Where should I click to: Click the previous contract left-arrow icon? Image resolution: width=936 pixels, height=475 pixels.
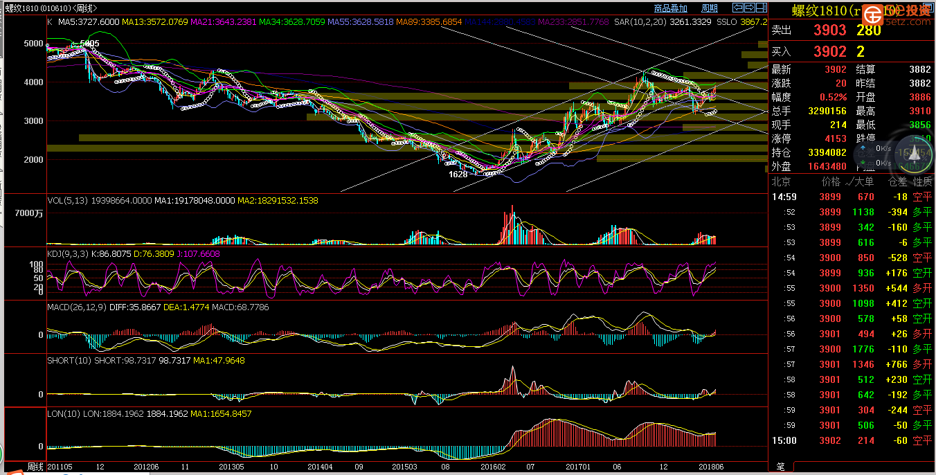738,8
